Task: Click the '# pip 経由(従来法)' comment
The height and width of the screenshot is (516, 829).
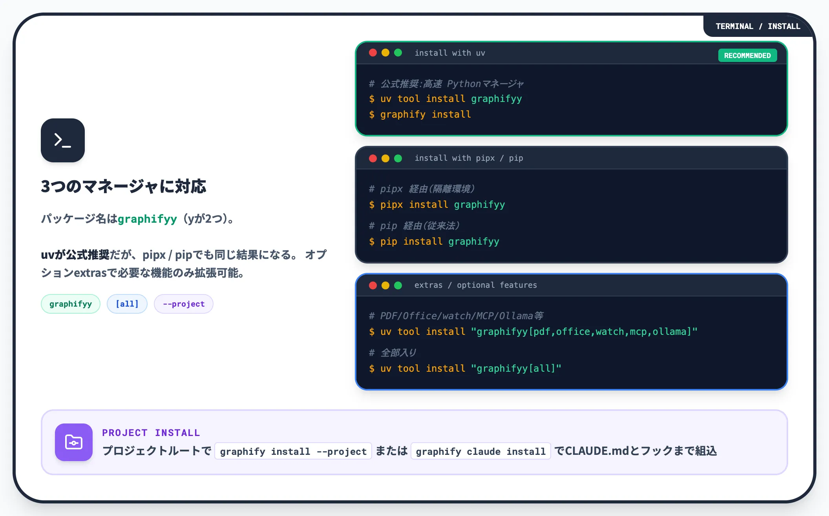Action: point(414,226)
